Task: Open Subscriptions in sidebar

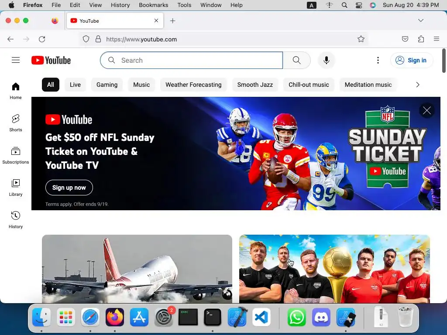Action: pos(16,156)
